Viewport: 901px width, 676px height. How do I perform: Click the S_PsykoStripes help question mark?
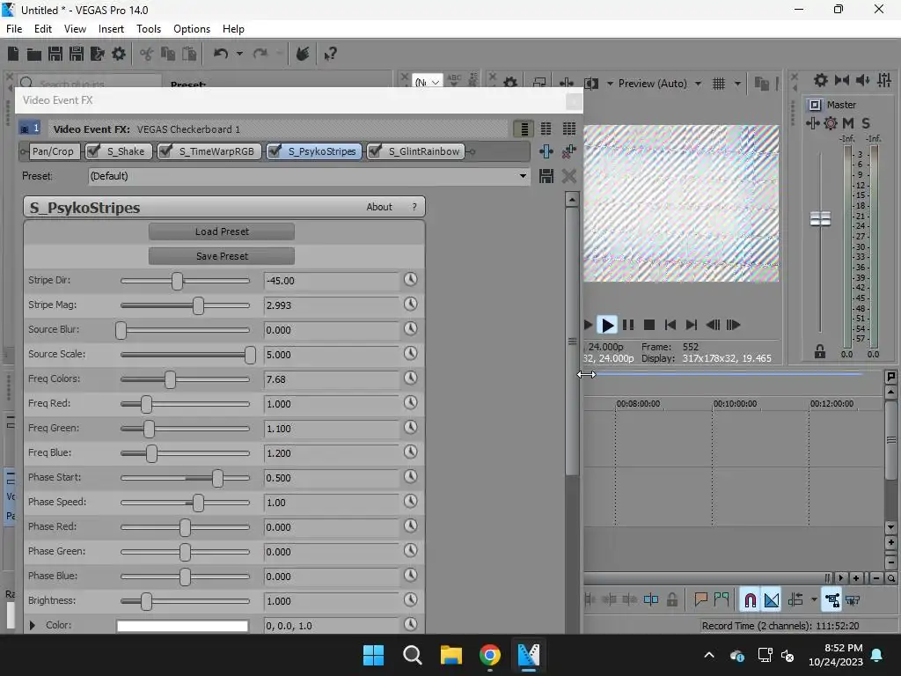[414, 207]
